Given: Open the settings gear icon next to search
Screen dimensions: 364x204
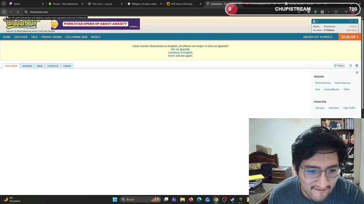Looking at the screenshot, I should [357, 66].
